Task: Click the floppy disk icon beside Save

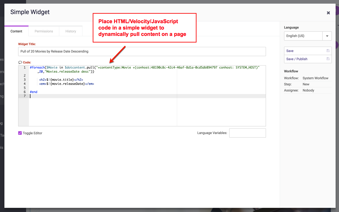Action: point(328,51)
